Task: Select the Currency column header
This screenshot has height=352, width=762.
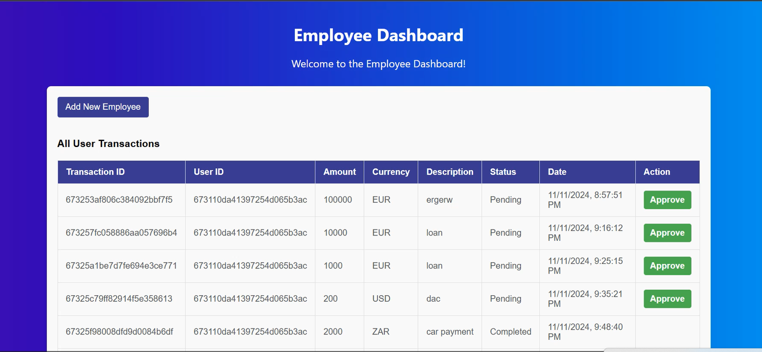Action: (x=391, y=172)
